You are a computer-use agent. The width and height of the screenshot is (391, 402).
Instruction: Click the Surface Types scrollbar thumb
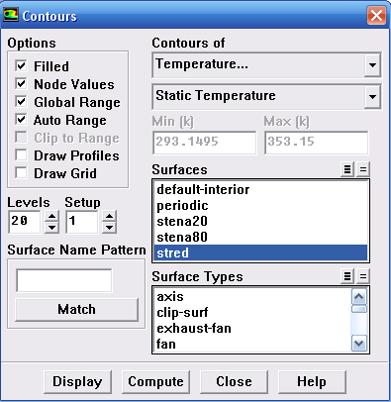point(359,309)
